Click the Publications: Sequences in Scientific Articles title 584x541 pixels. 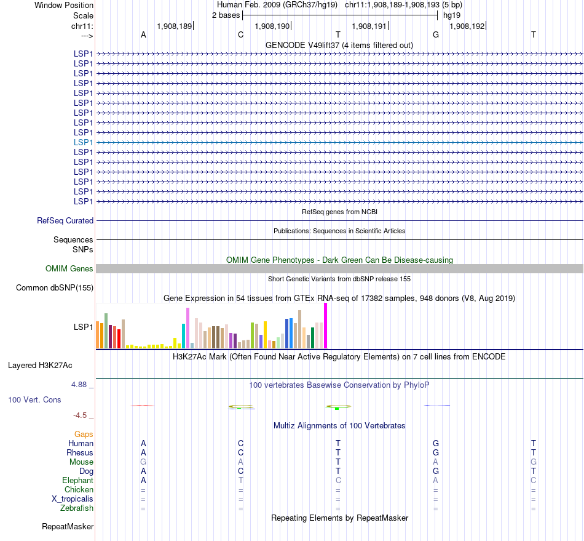(339, 231)
